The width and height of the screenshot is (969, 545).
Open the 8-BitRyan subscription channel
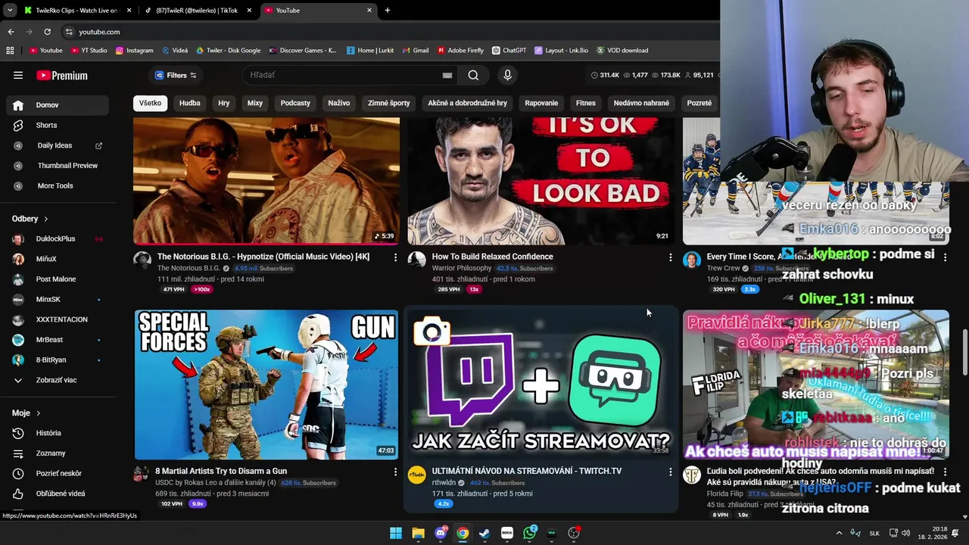pyautogui.click(x=58, y=360)
